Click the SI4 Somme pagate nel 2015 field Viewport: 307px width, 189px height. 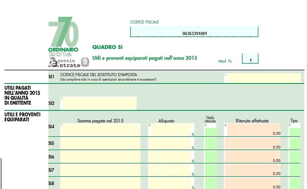tap(101, 130)
